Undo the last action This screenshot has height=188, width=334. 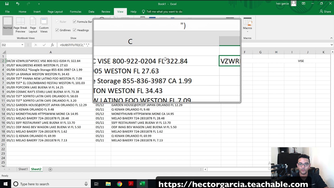coord(17,4)
